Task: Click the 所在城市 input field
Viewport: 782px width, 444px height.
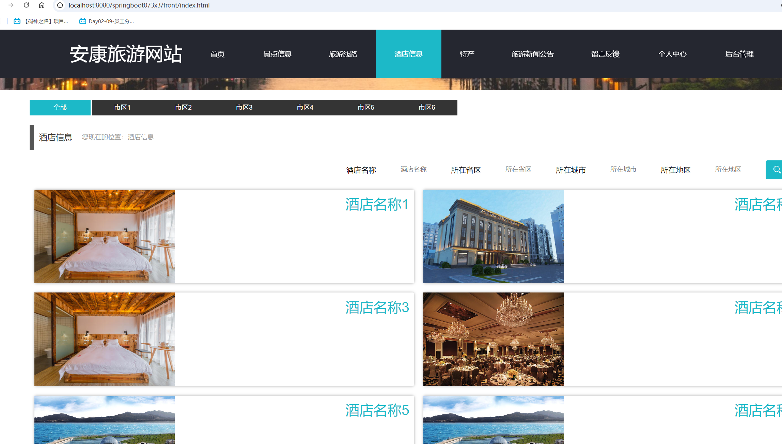Action: [x=623, y=170]
